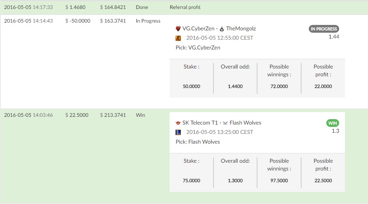
Task: Select the 14:03:46 Win transaction row
Action: 184,156
